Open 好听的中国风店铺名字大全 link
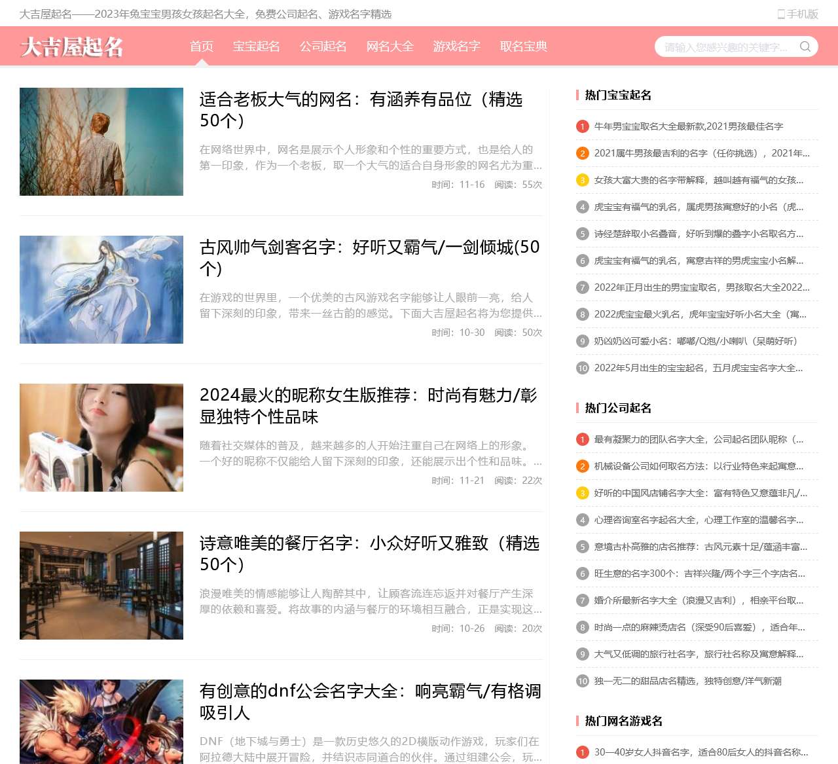This screenshot has height=764, width=838. tap(701, 493)
